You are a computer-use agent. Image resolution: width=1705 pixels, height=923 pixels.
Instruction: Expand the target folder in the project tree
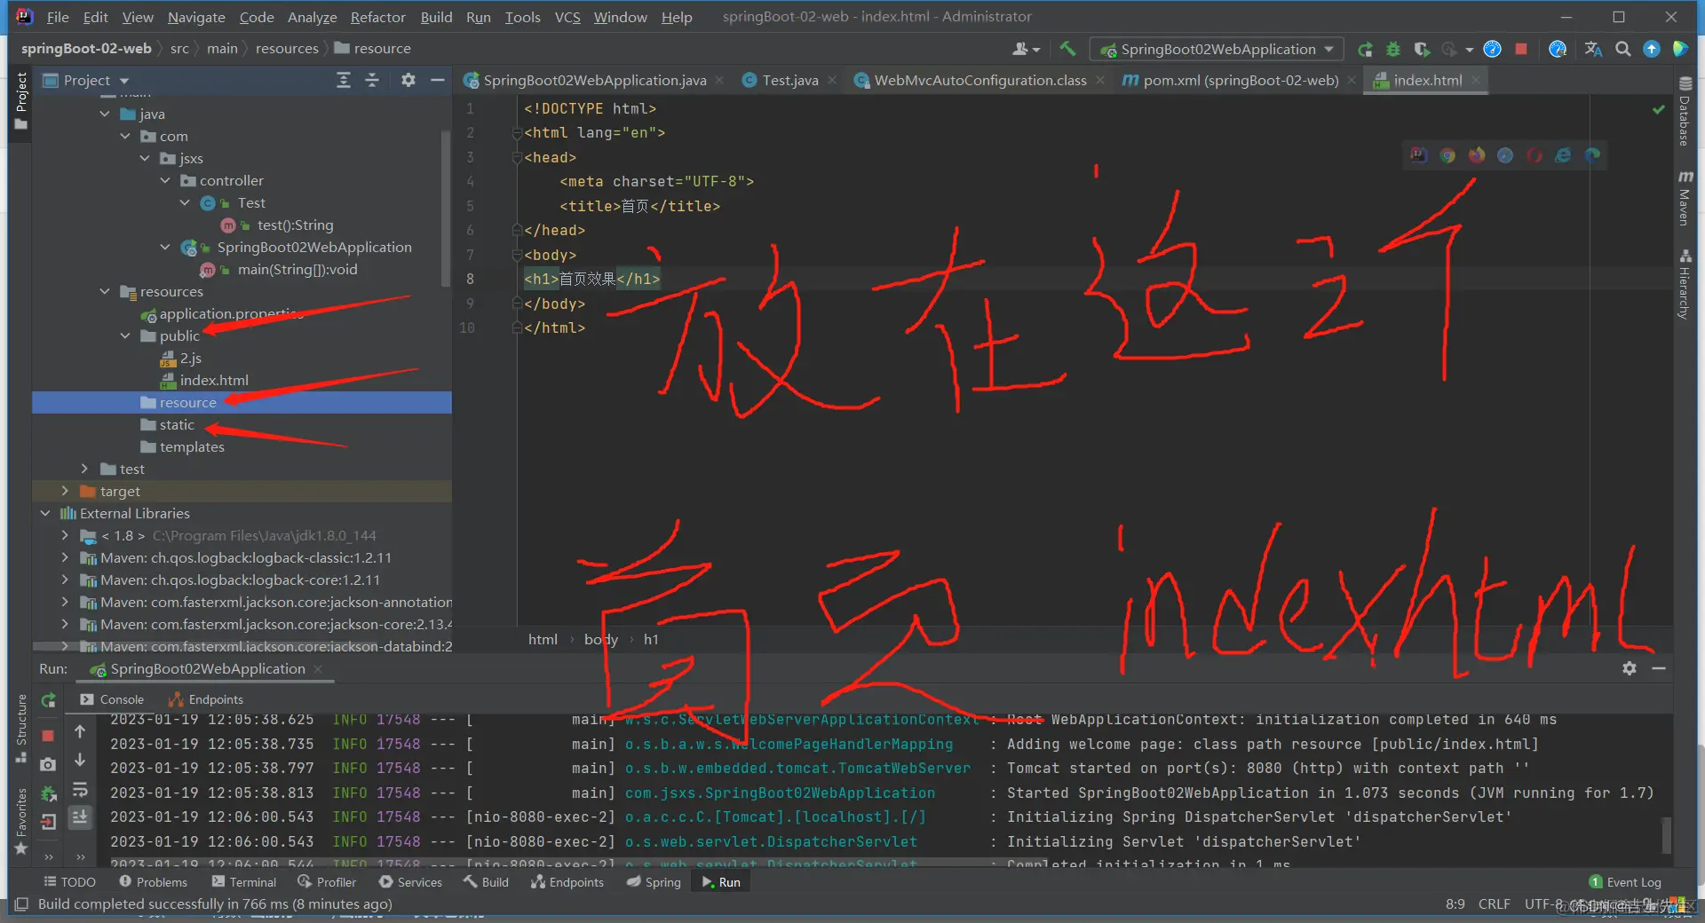tap(65, 491)
